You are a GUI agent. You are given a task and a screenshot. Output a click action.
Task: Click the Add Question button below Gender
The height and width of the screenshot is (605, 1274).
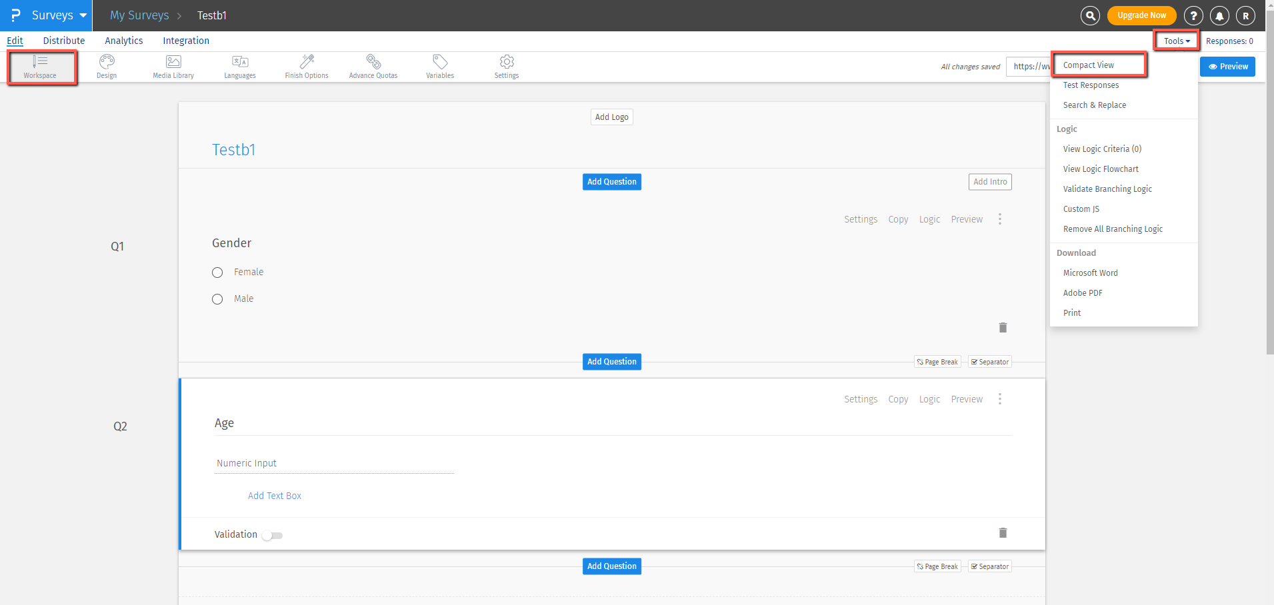tap(611, 361)
